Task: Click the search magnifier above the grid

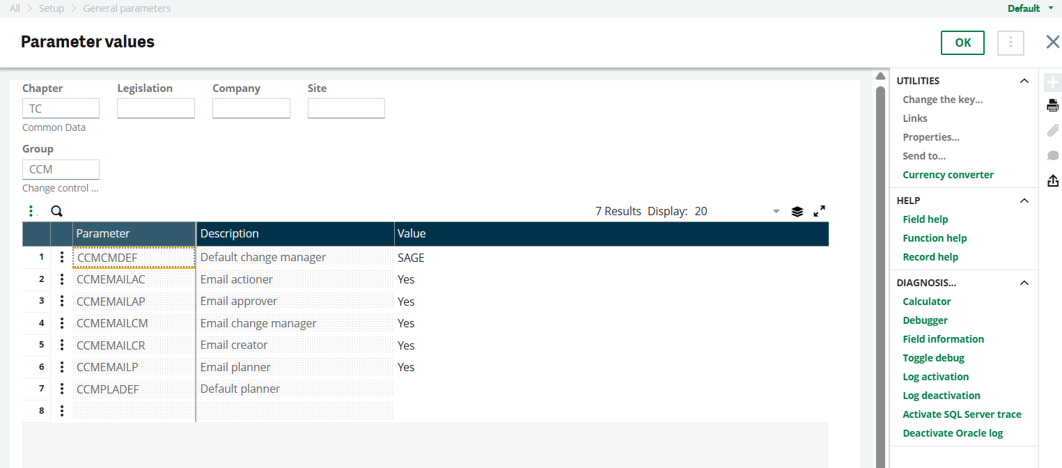Action: point(56,211)
